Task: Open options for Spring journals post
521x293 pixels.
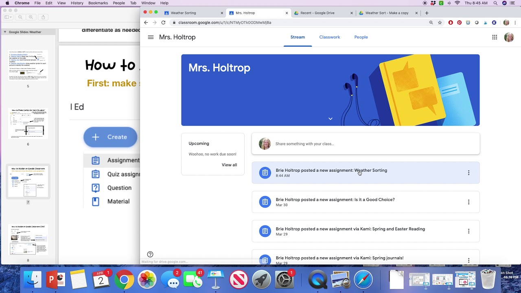Action: coord(468,260)
